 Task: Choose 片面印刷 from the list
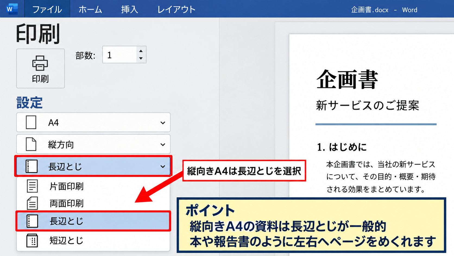tap(93, 186)
